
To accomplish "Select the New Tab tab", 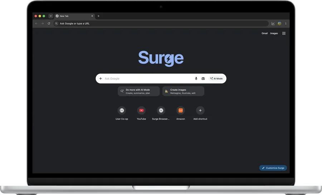I will (x=75, y=16).
